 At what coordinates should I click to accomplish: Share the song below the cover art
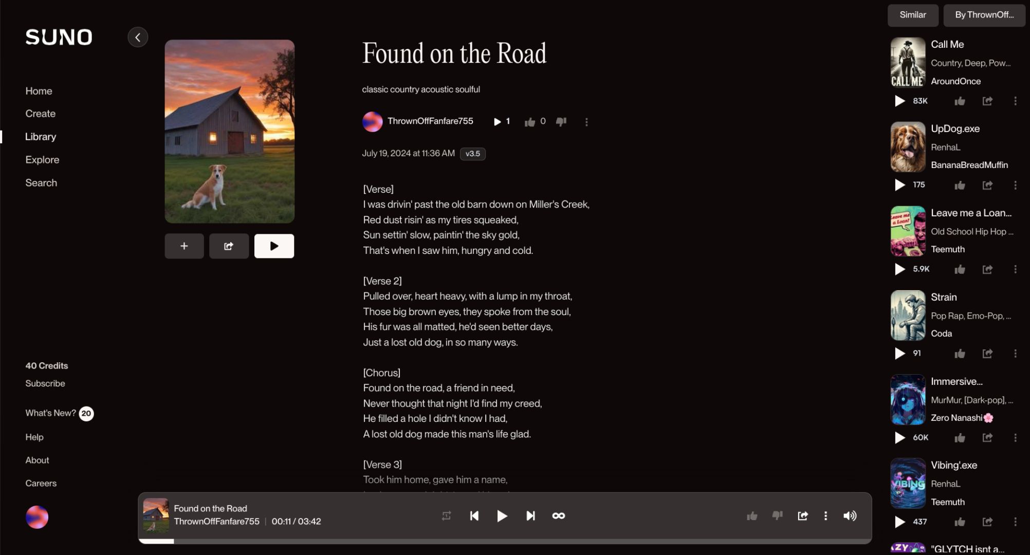pyautogui.click(x=229, y=246)
